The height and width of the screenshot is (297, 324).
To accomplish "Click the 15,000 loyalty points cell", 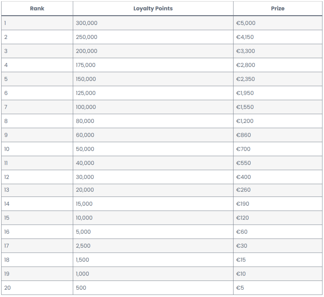I will pyautogui.click(x=153, y=204).
